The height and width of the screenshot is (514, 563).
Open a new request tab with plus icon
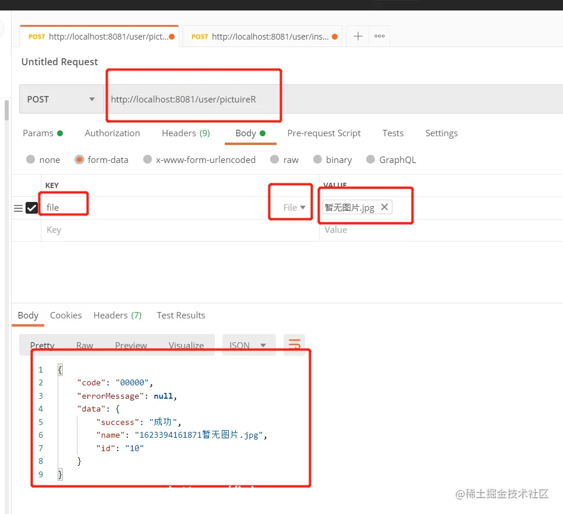pyautogui.click(x=357, y=36)
